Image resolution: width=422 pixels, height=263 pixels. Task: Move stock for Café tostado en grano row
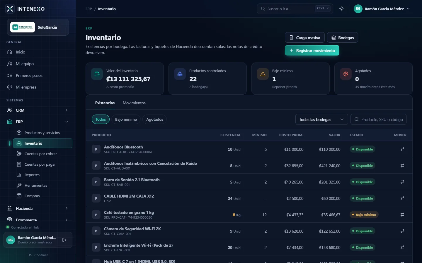pyautogui.click(x=402, y=214)
